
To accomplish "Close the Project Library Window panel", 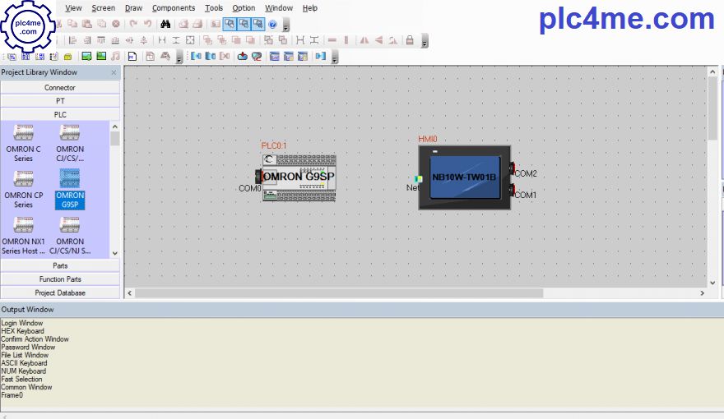I will 114,72.
